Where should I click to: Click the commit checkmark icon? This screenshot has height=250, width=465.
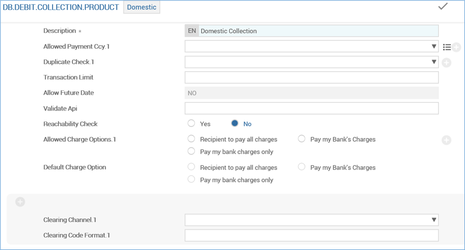(443, 7)
